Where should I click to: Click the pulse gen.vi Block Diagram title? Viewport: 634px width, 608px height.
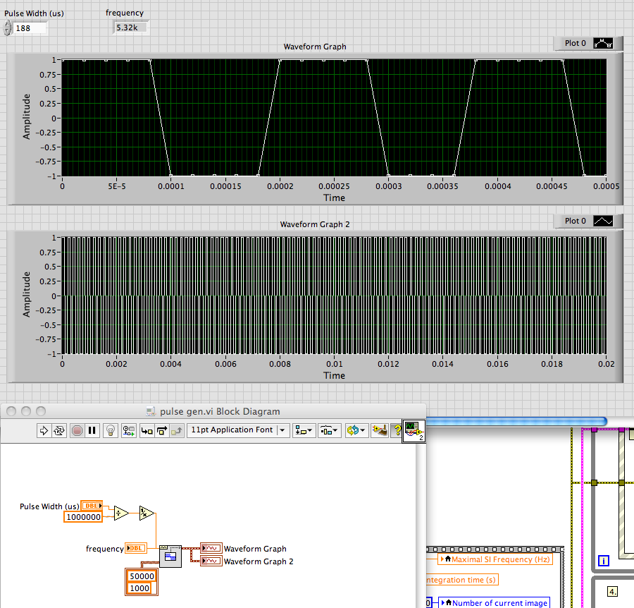(x=220, y=411)
